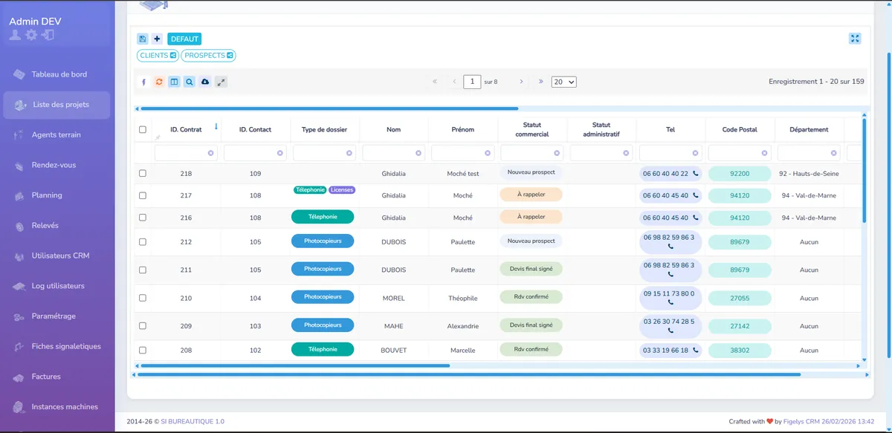Image resolution: width=892 pixels, height=433 pixels.
Task: Open Relevés menu item
Action: coord(57,226)
